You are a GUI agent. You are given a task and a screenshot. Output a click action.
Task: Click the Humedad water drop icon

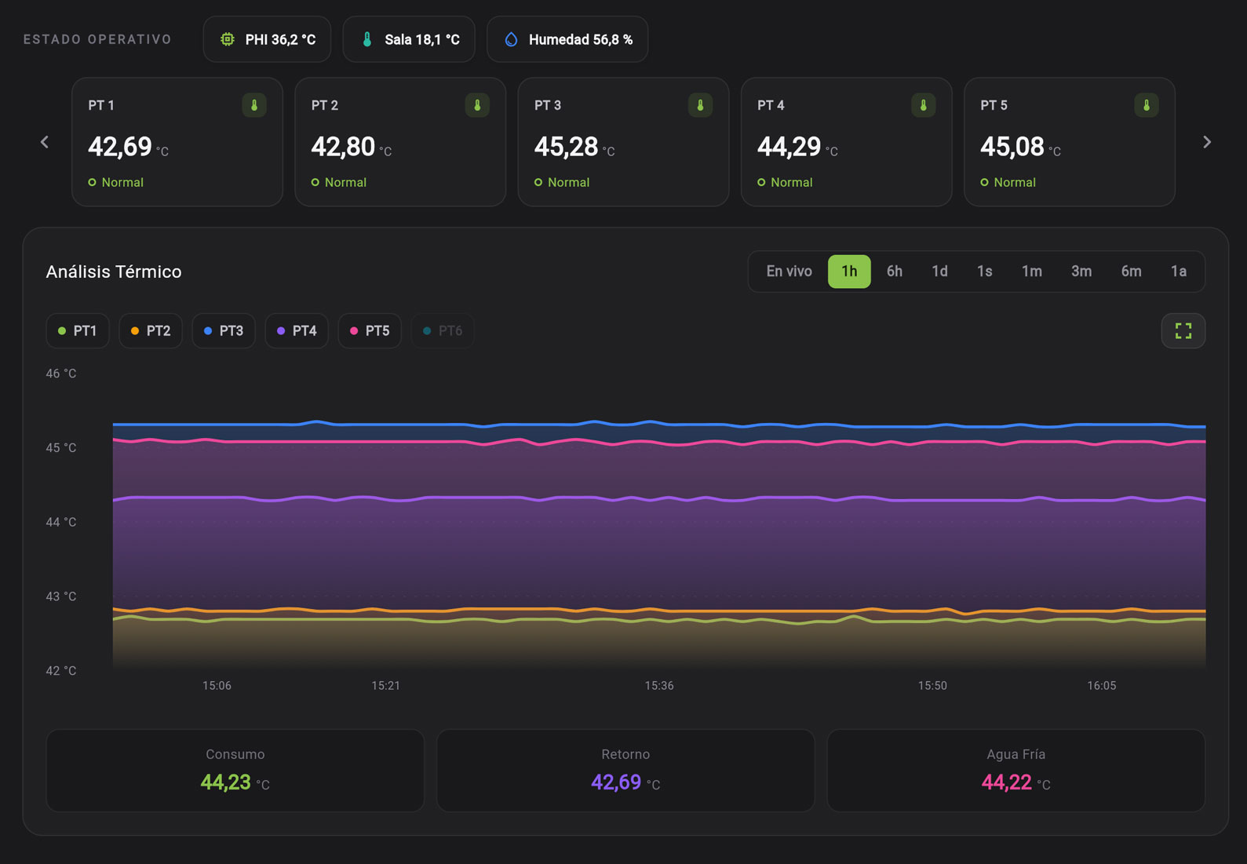point(511,39)
